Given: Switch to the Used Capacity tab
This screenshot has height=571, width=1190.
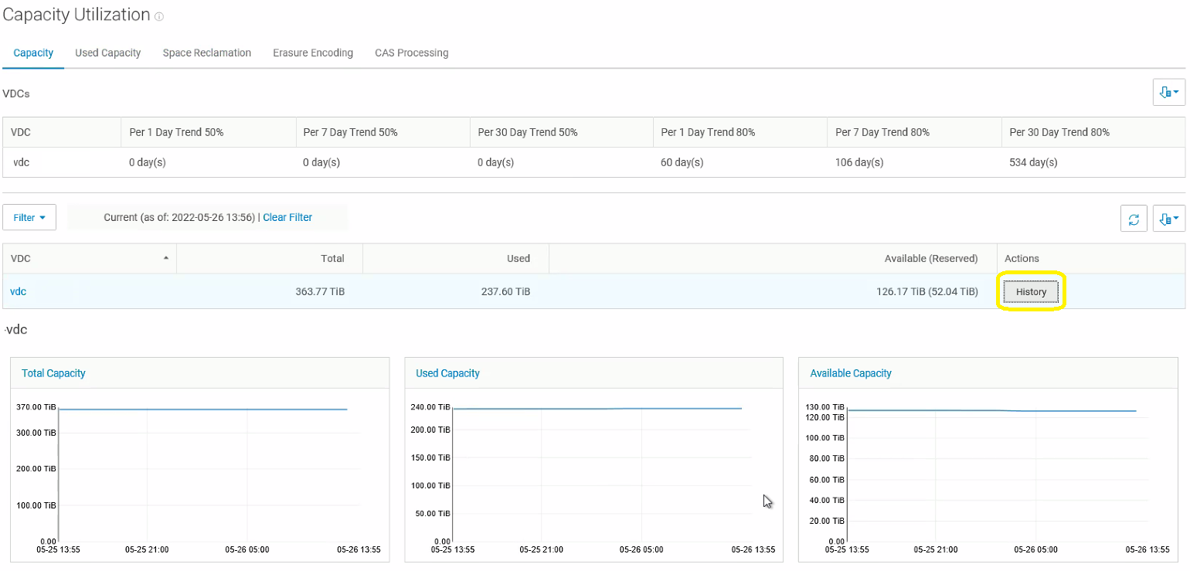Looking at the screenshot, I should click(x=107, y=53).
